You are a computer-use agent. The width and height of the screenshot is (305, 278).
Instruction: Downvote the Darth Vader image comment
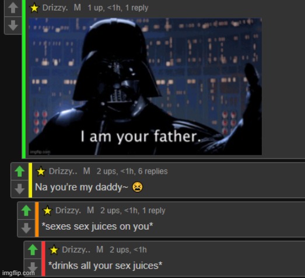(x=13, y=25)
